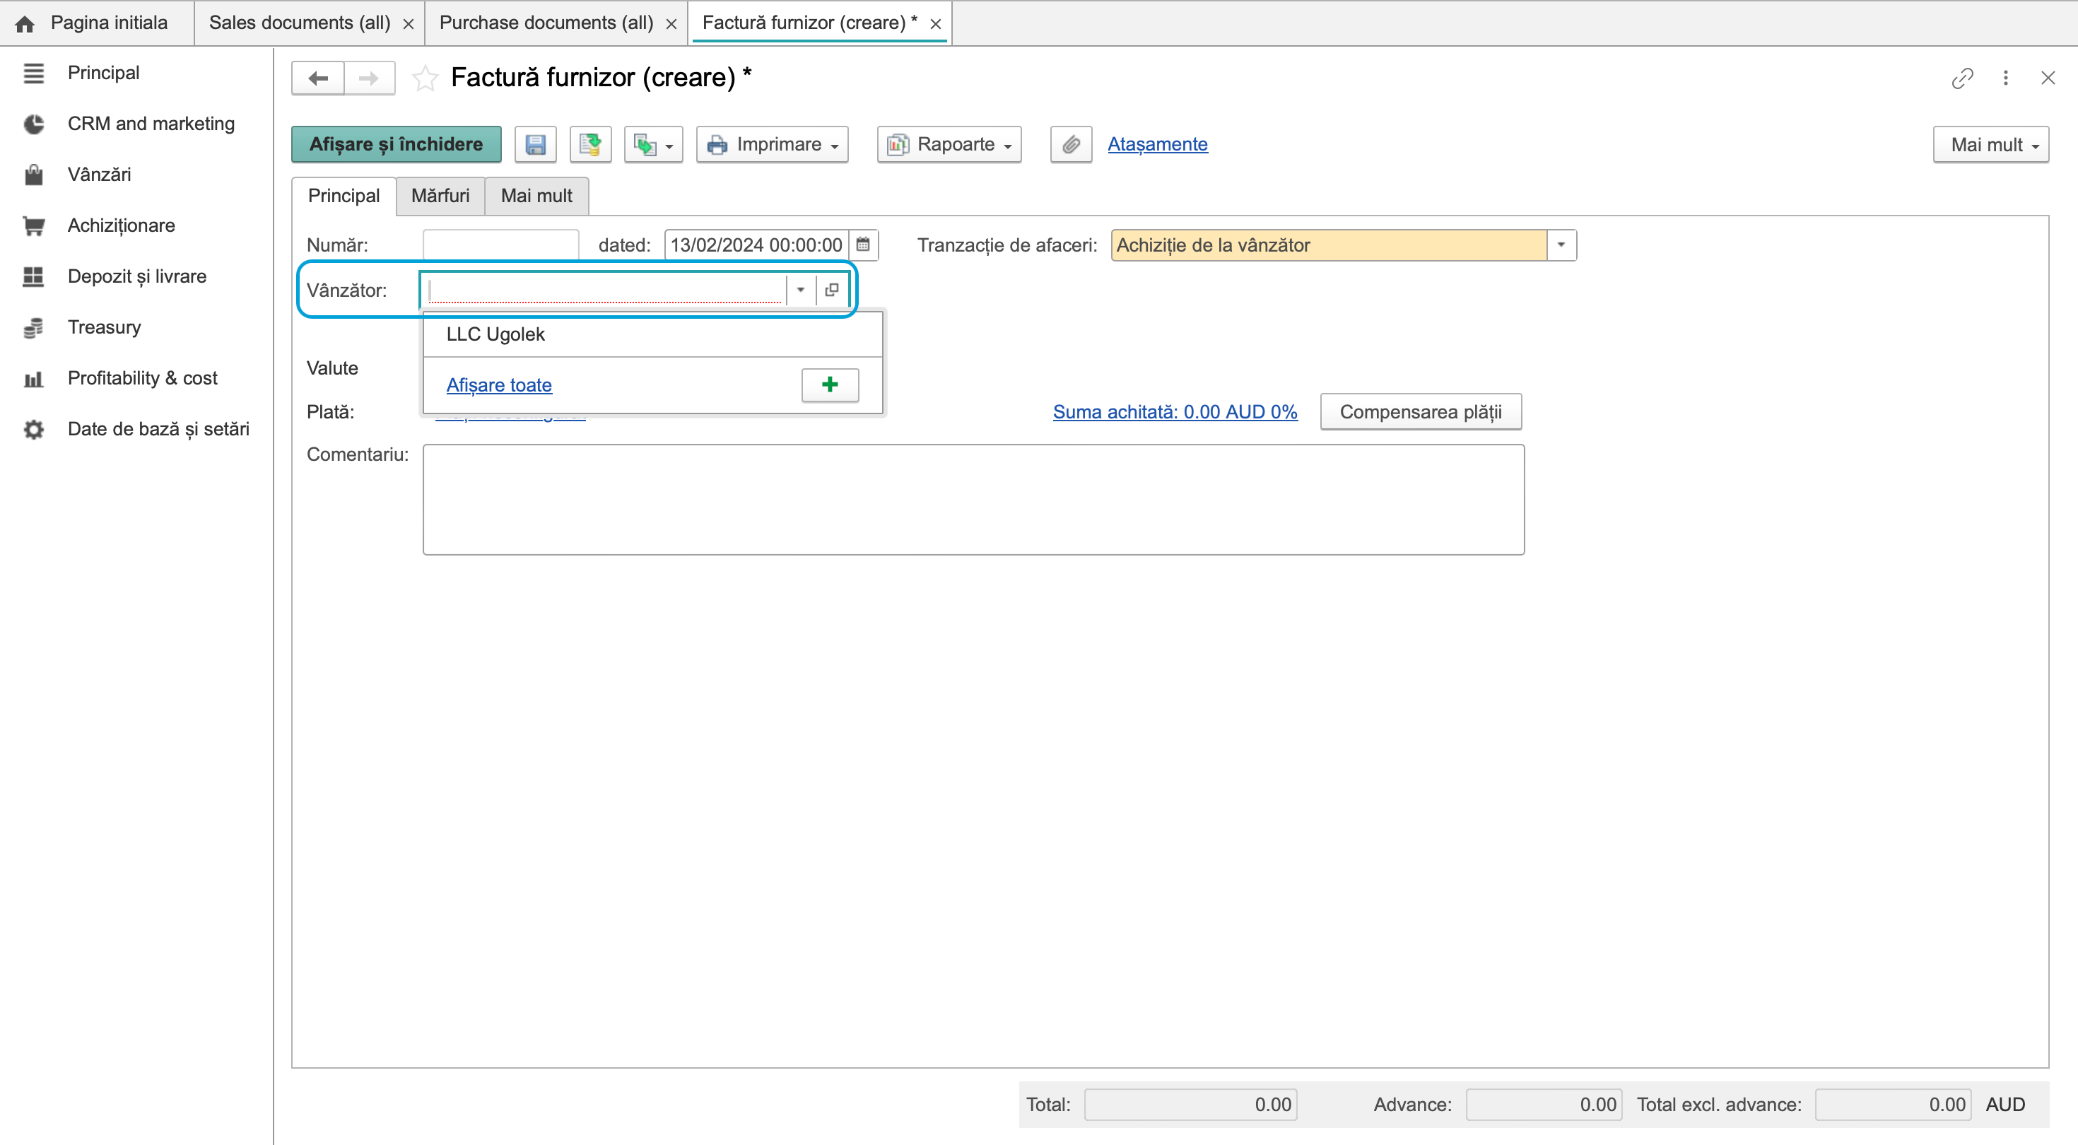This screenshot has height=1145, width=2078.
Task: Open Imprimare dropdown menu
Action: point(772,144)
